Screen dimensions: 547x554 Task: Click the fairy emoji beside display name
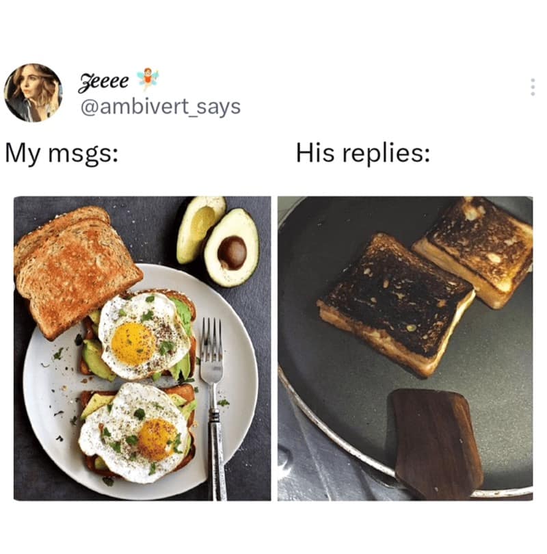[148, 79]
